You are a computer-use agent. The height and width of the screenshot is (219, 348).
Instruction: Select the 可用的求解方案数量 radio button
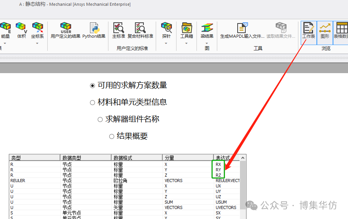[92, 86]
